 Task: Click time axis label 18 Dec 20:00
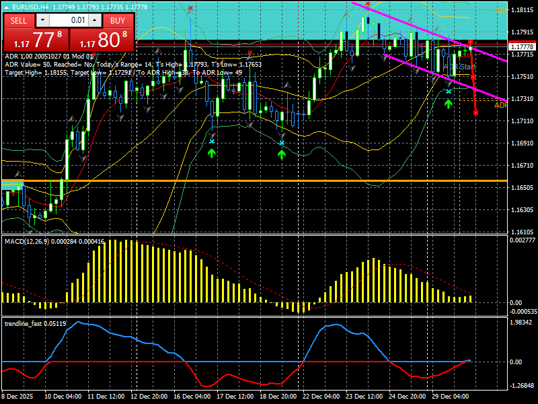(278, 396)
